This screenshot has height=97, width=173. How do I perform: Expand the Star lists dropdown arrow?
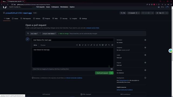tap(167, 13)
